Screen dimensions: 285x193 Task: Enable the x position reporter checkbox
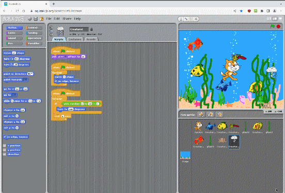[4, 146]
